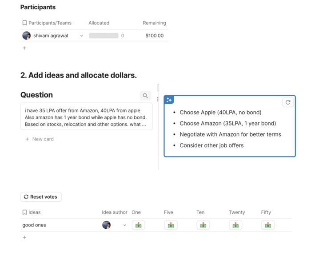Click the Fifty column header
The image size is (319, 254).
(266, 212)
